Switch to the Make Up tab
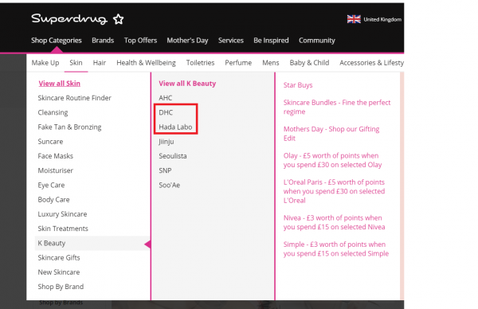The image size is (478, 309). tap(45, 63)
